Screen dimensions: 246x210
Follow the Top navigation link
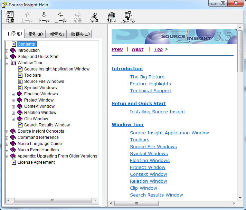[x=158, y=49]
